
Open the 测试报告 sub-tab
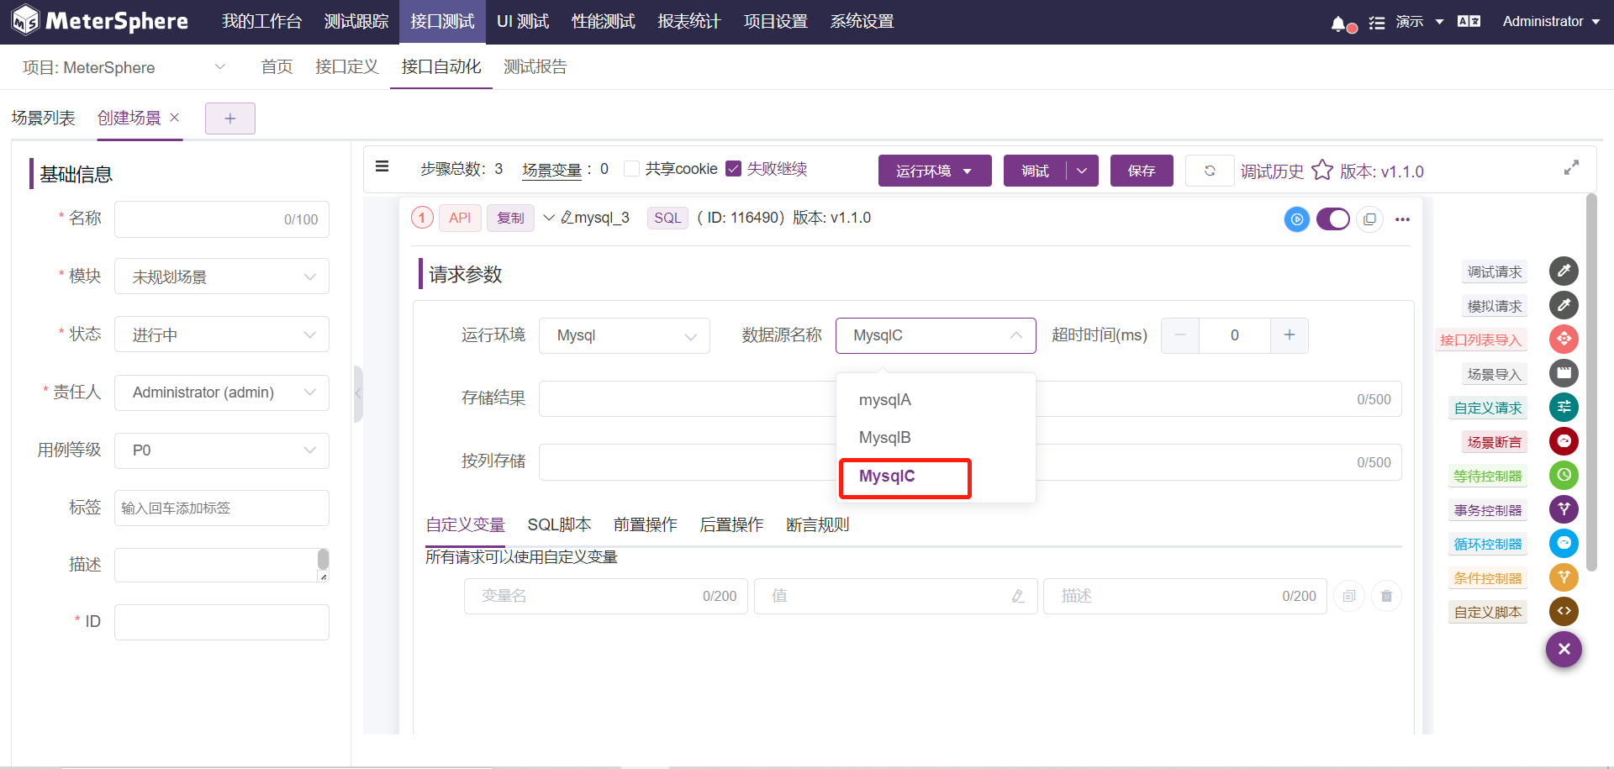(535, 67)
